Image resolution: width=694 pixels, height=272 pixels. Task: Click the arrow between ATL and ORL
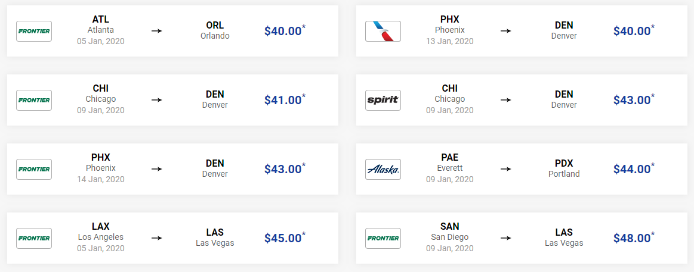(x=157, y=32)
